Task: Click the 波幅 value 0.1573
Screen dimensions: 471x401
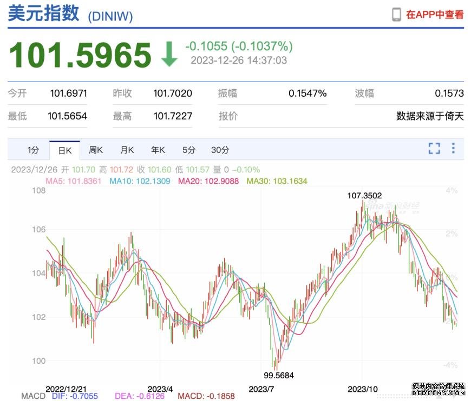Action: [449, 93]
